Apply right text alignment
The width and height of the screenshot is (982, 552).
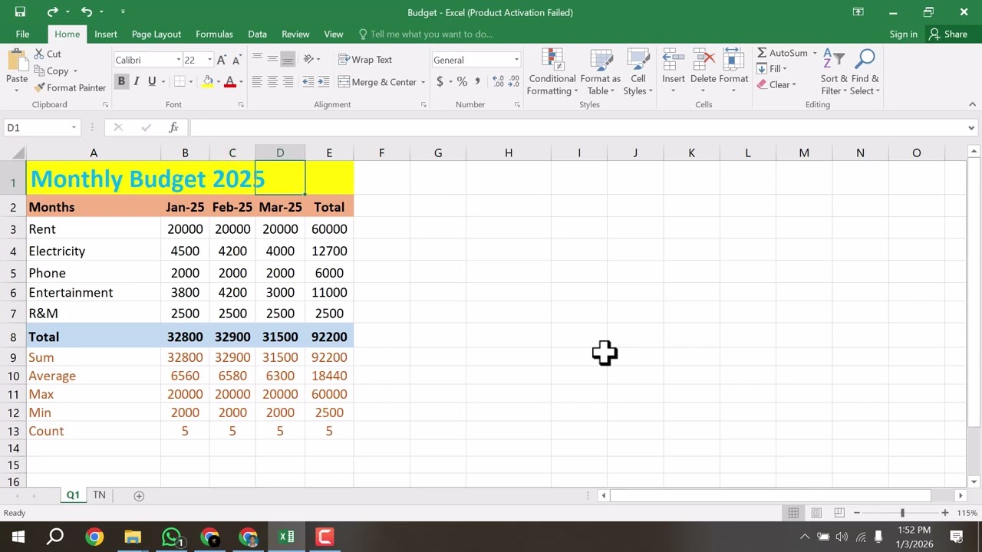click(x=288, y=82)
